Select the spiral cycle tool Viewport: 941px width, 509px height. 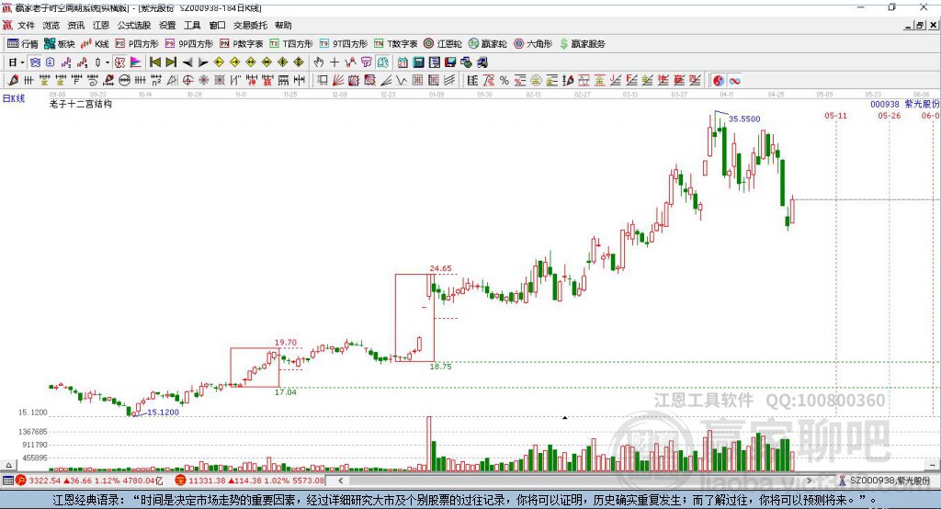(x=93, y=81)
